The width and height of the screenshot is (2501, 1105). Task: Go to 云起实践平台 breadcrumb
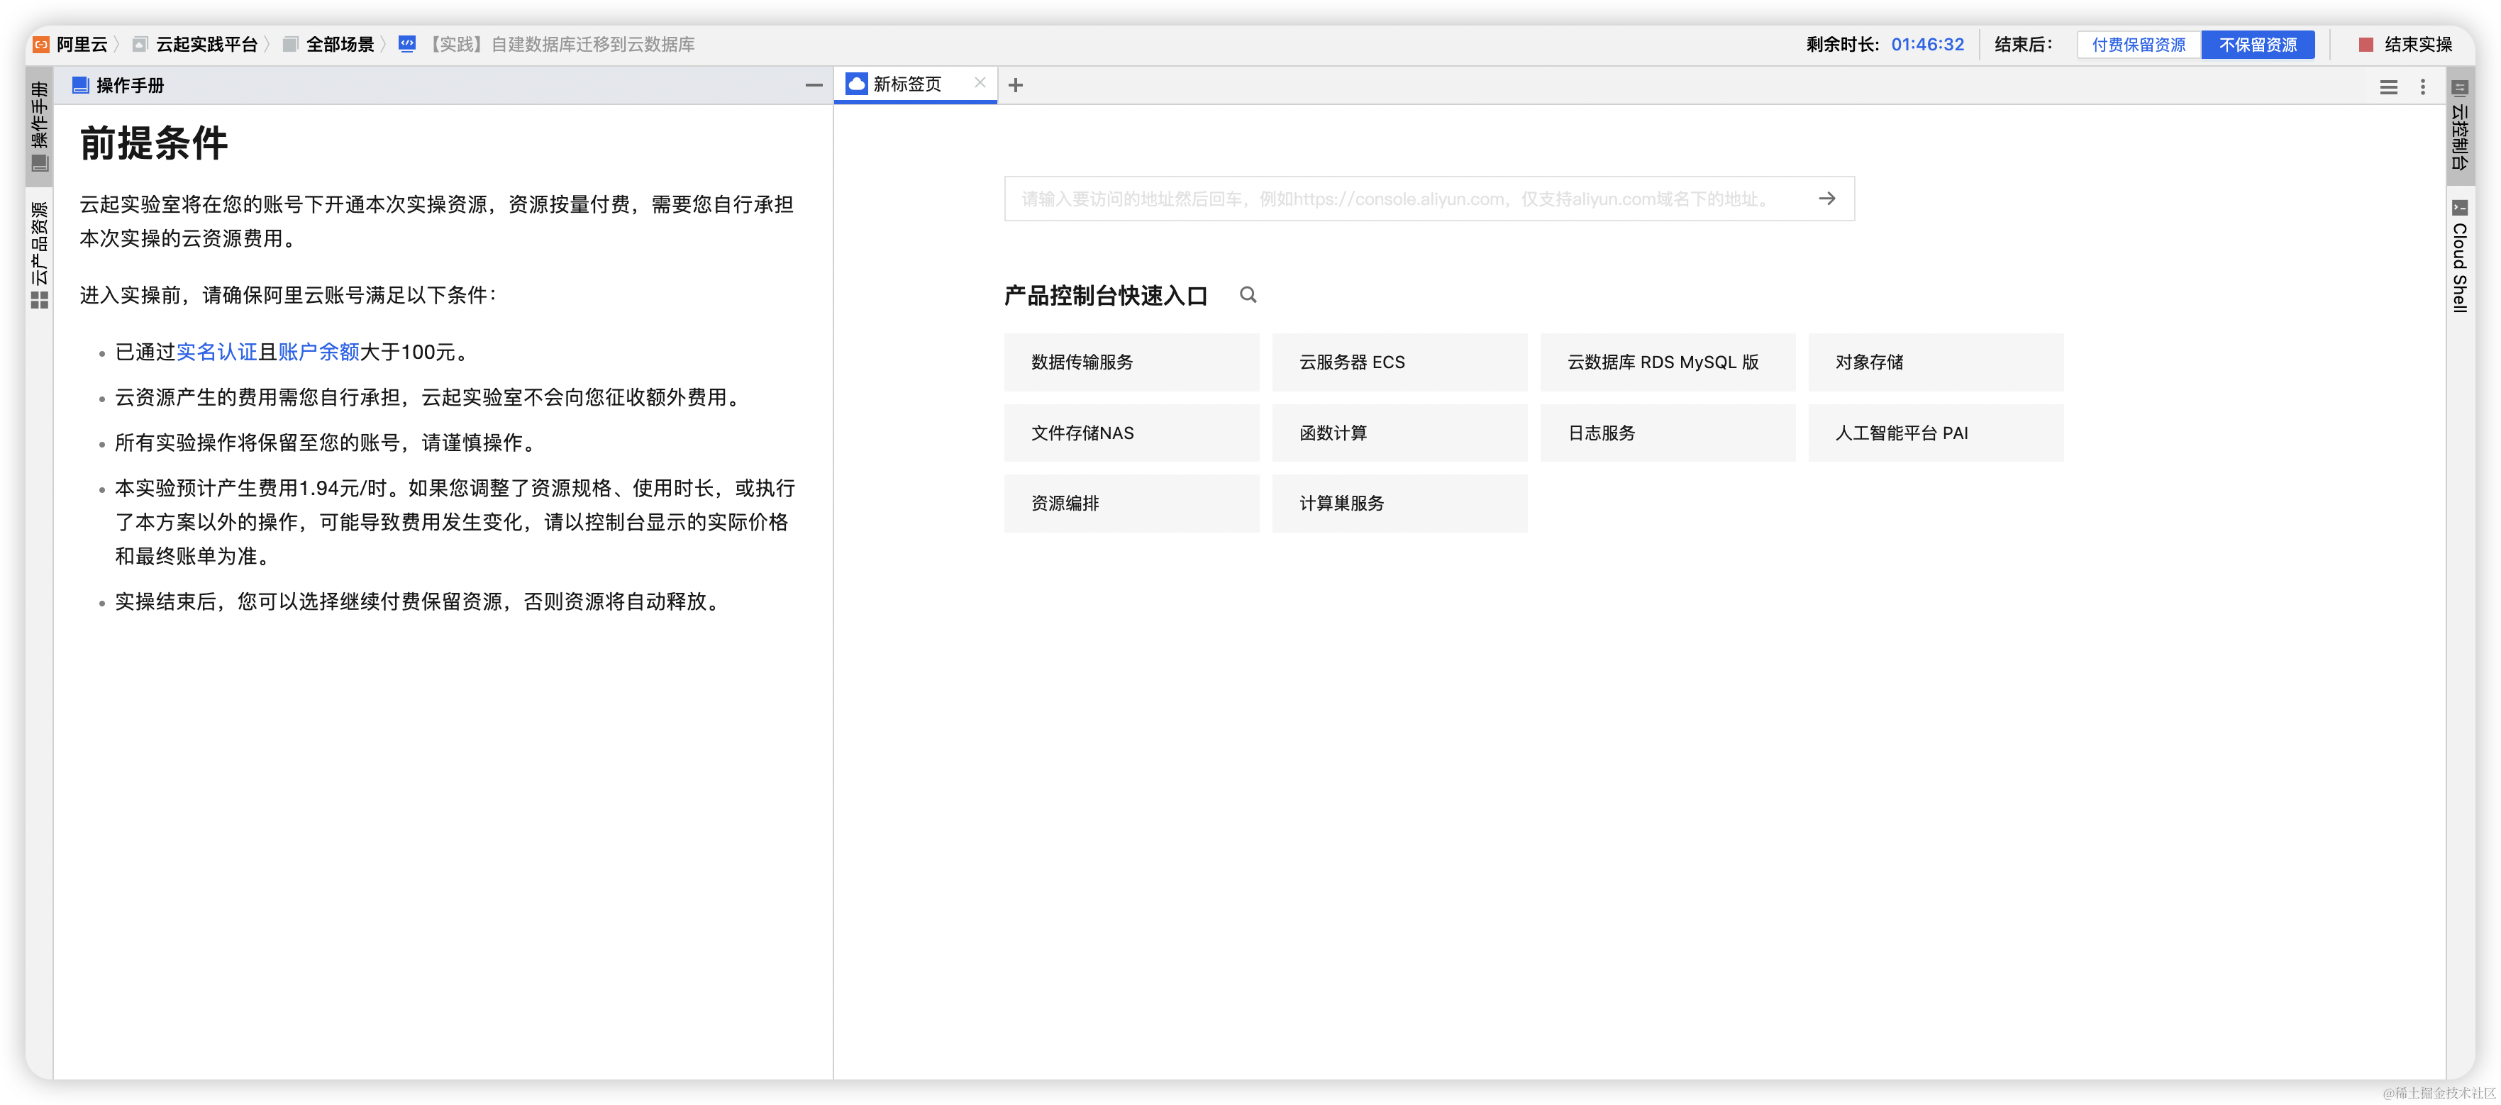(x=206, y=45)
